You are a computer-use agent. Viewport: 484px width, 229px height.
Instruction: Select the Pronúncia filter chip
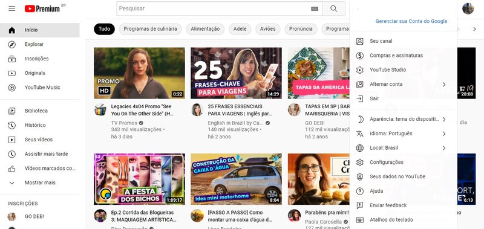coord(301,29)
